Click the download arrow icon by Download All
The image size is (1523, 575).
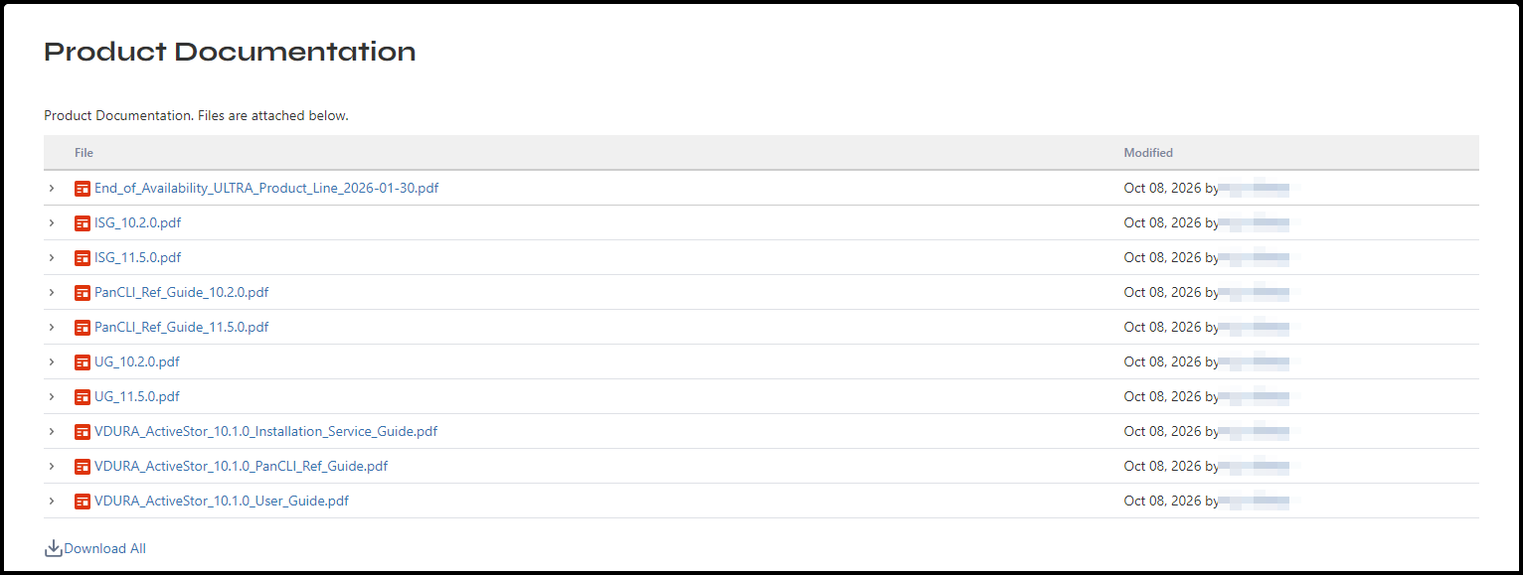54,548
